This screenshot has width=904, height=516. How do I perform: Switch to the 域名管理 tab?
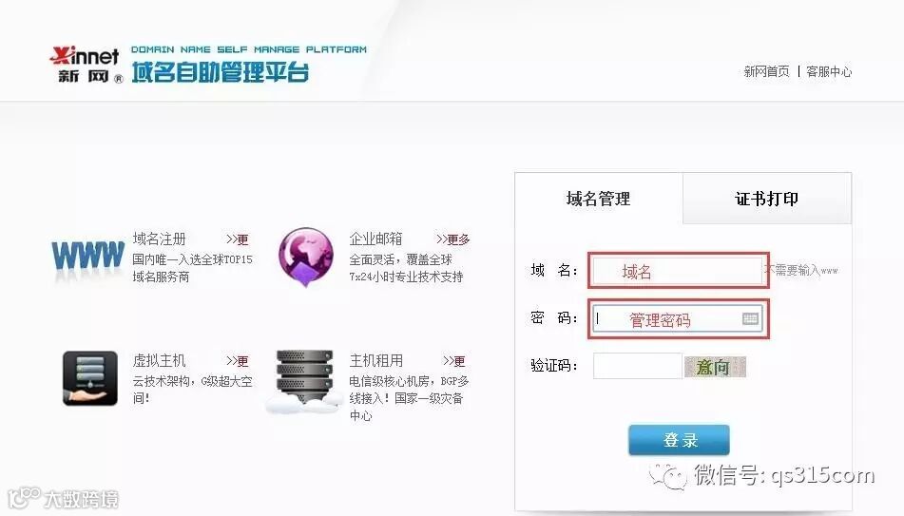click(599, 199)
